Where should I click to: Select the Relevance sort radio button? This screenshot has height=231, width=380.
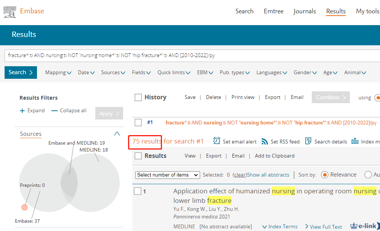pos(324,175)
